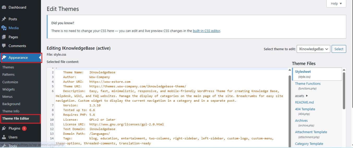Open Attachment Template file
Image resolution: width=353 pixels, height=148 pixels.
coord(311,134)
